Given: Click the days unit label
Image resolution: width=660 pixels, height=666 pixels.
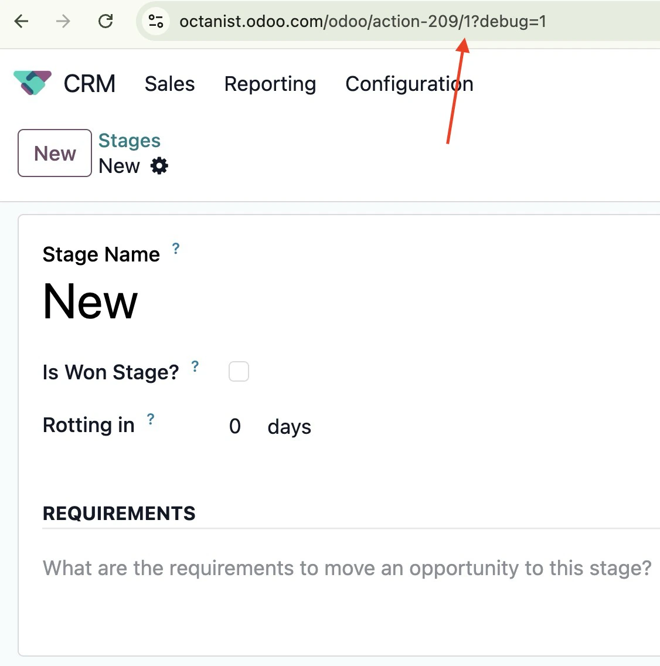Looking at the screenshot, I should 289,426.
